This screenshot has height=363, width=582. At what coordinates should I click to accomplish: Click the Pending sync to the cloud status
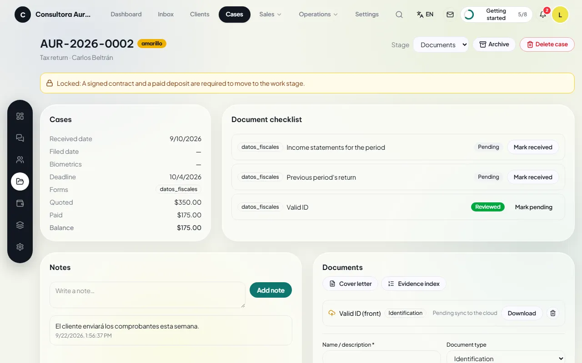point(465,313)
